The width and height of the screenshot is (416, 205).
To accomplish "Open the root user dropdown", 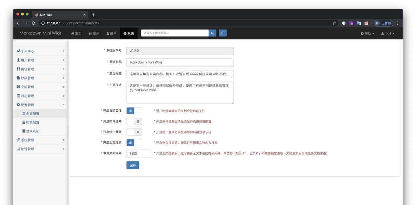I will tap(387, 33).
